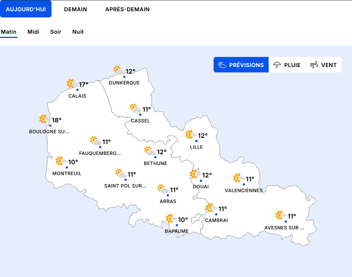Click the blue location dot for Arras
Image resolution: width=352 pixels, height=277 pixels.
(x=168, y=195)
